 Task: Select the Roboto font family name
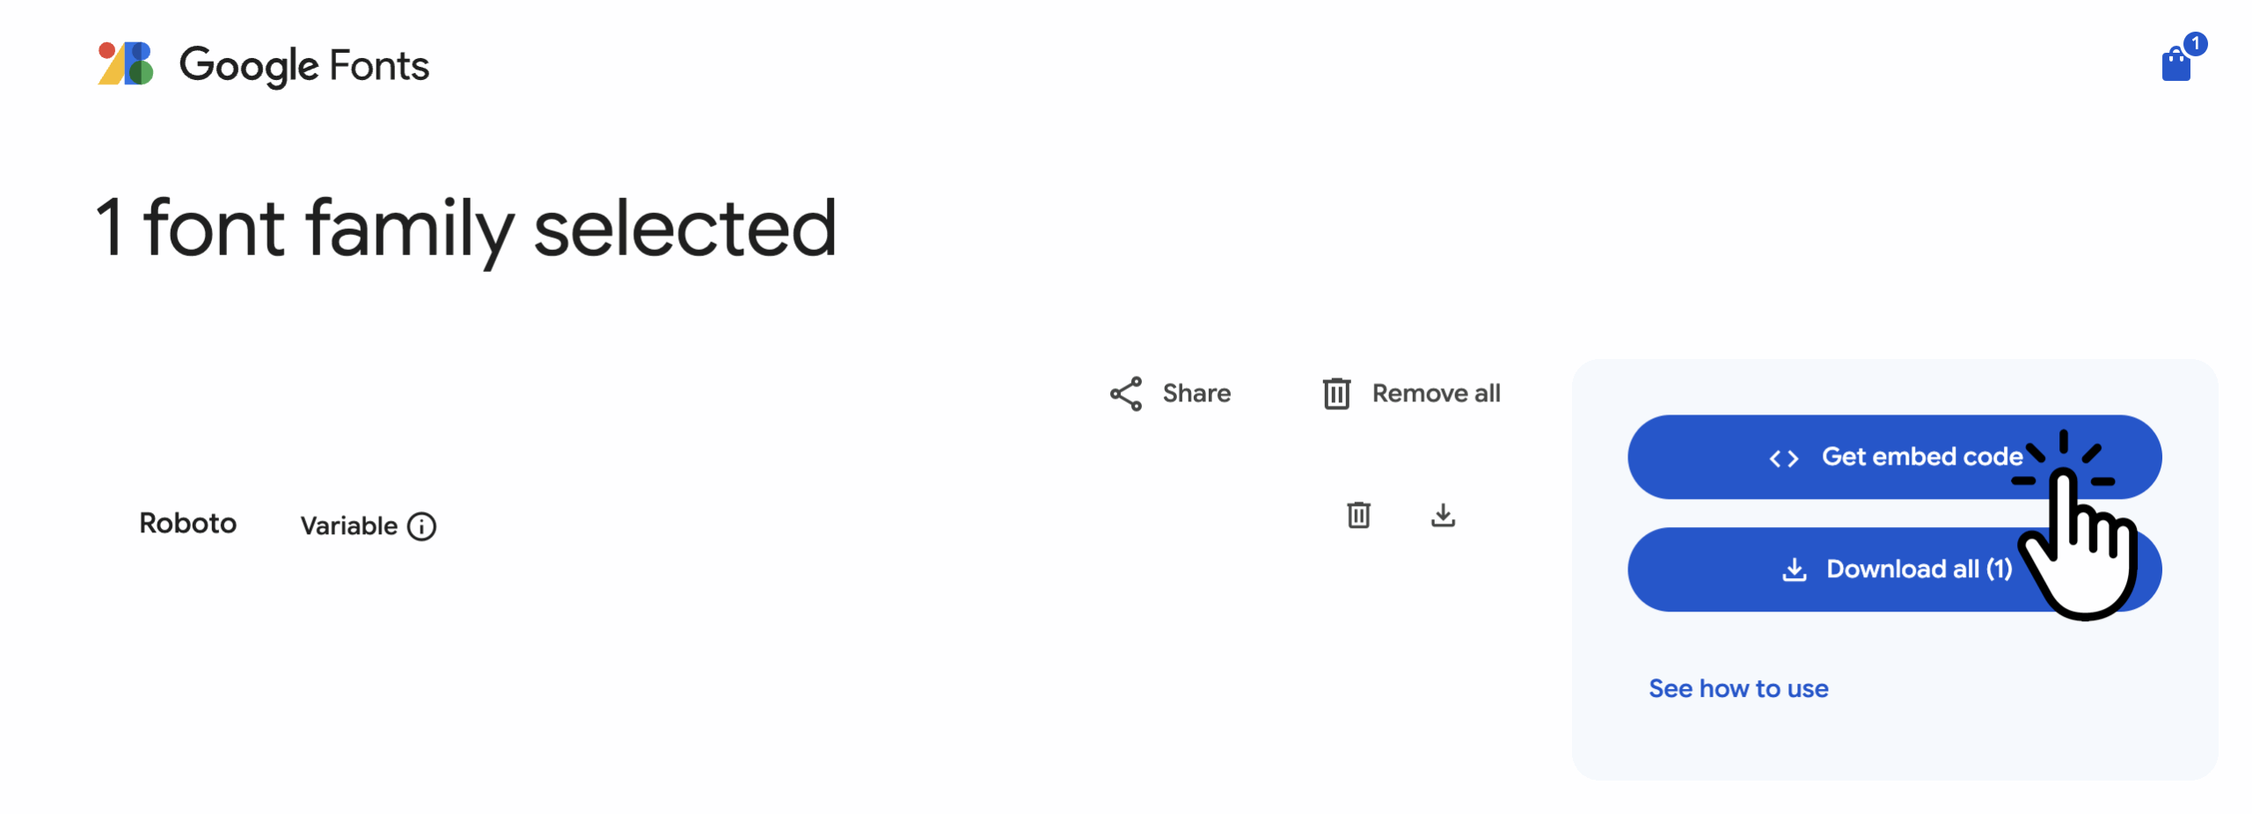[x=187, y=524]
